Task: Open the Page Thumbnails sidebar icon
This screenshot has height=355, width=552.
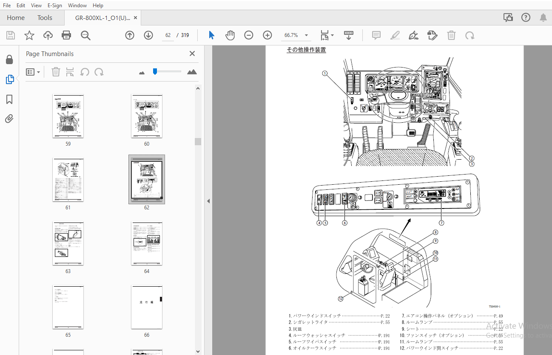Action: point(9,79)
